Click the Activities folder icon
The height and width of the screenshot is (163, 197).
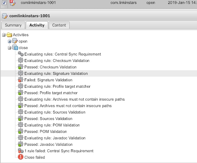[9, 35]
